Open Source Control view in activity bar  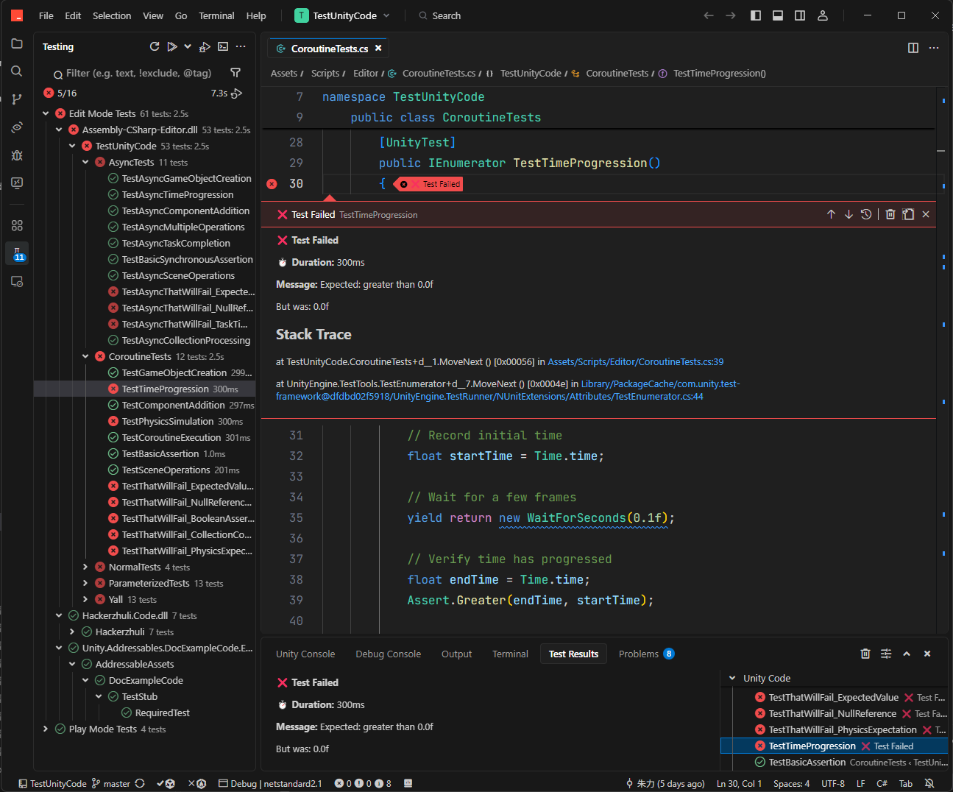17,99
